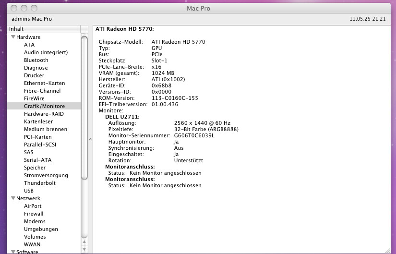Open Hardware-RAID information

tap(44, 114)
